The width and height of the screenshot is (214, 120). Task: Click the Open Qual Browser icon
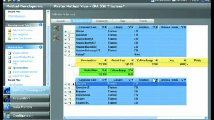[9, 39]
